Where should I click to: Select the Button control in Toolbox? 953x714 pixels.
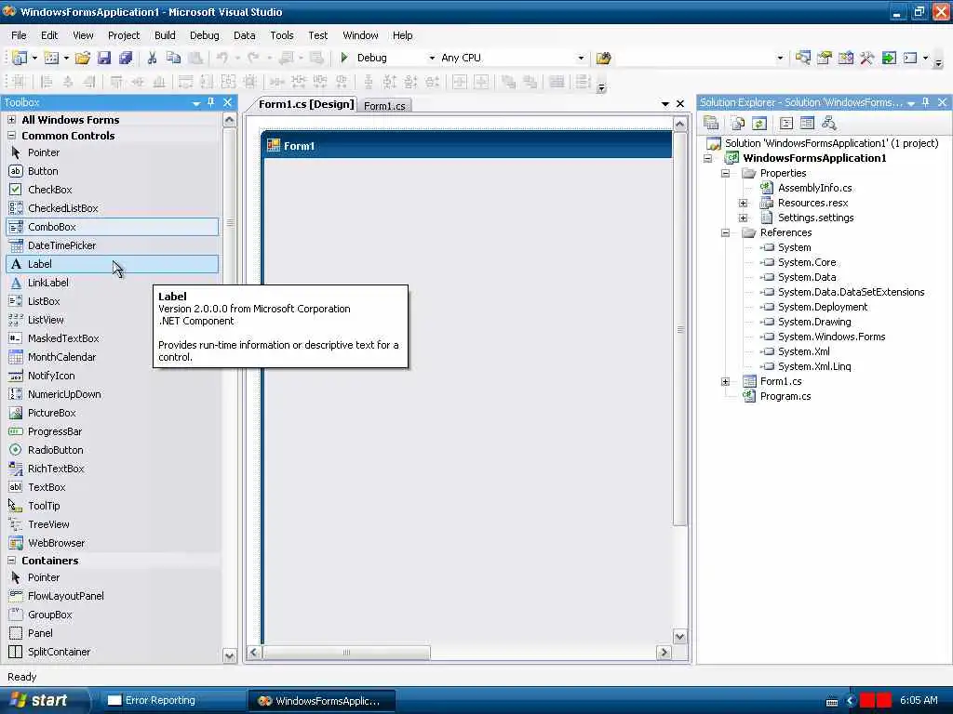pyautogui.click(x=112, y=171)
